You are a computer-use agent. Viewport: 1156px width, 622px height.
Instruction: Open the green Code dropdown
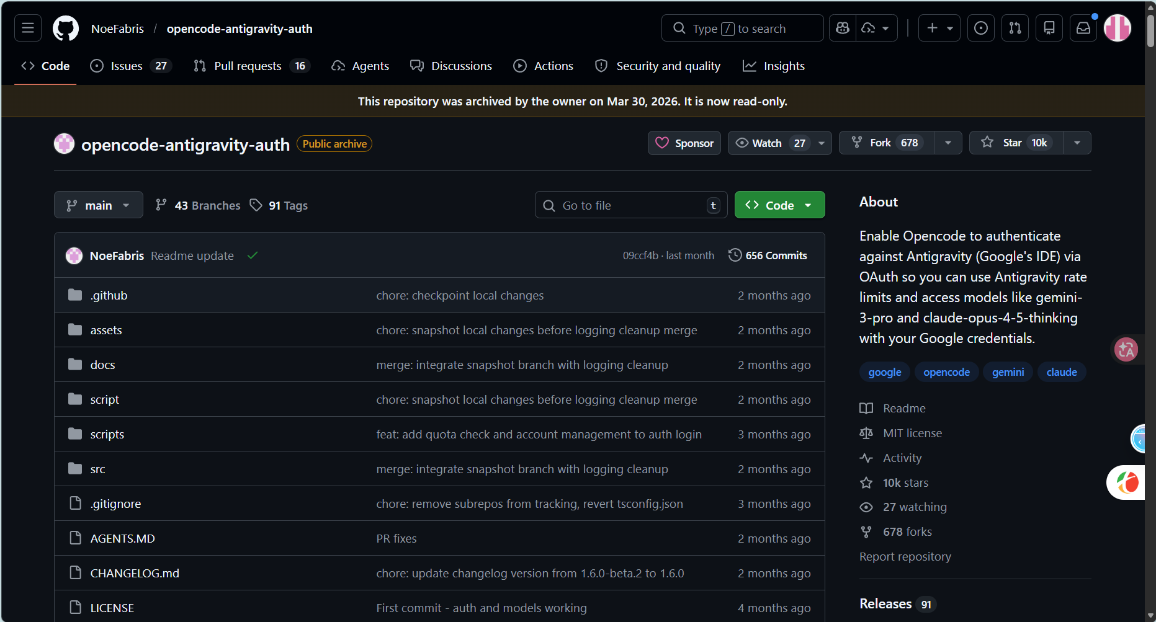coord(779,205)
